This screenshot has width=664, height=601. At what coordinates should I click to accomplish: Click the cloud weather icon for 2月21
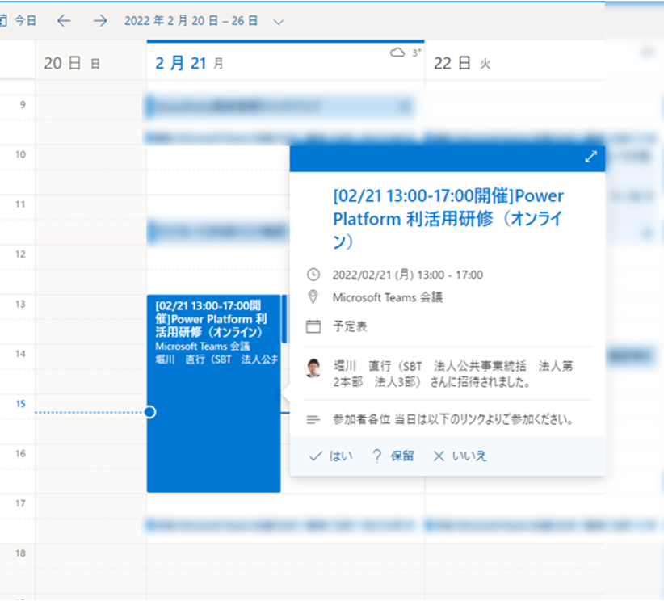pyautogui.click(x=397, y=53)
